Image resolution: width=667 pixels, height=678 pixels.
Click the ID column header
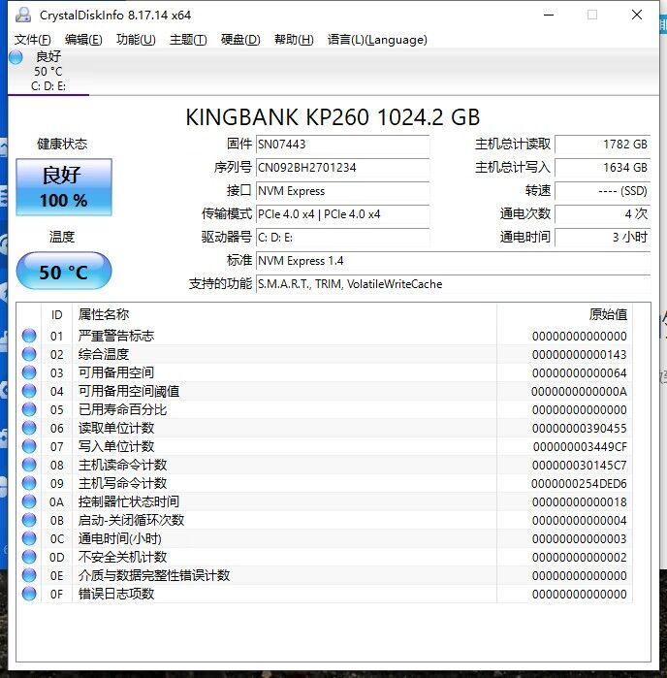(x=56, y=315)
